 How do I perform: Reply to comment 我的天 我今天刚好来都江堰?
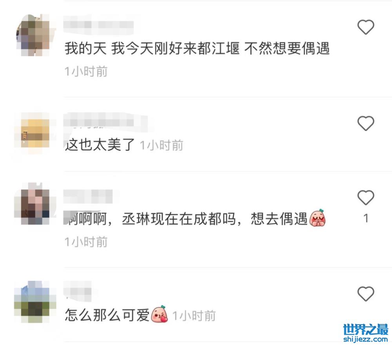[197, 49]
